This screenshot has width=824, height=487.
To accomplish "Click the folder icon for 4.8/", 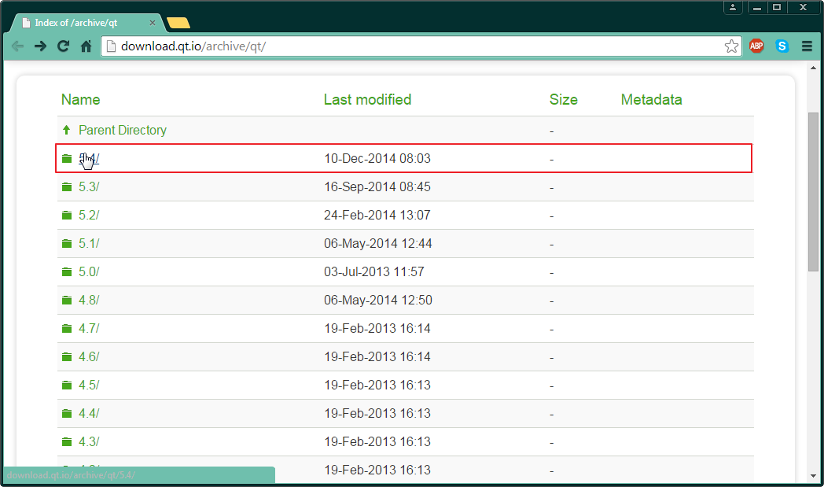I will coord(67,301).
